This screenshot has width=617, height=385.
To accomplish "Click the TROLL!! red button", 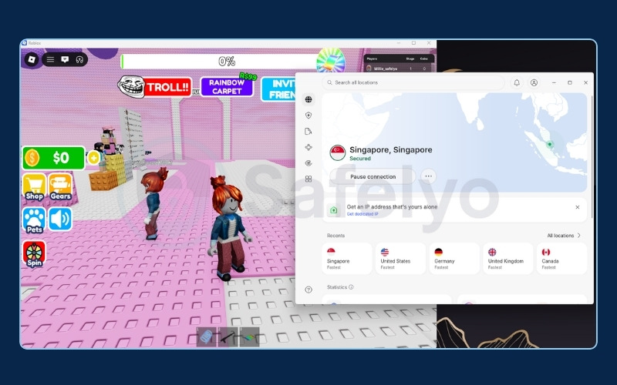I will (168, 87).
